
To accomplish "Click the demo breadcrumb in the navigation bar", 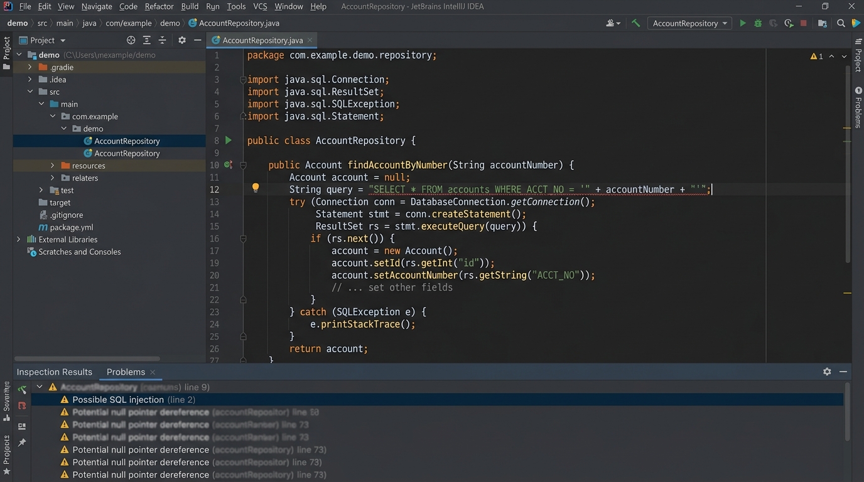I will pos(170,23).
